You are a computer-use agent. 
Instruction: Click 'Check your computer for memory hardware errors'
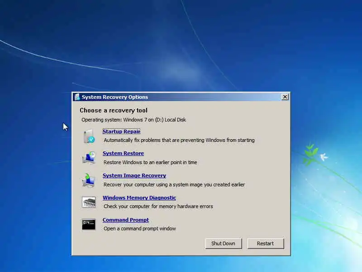click(158, 206)
